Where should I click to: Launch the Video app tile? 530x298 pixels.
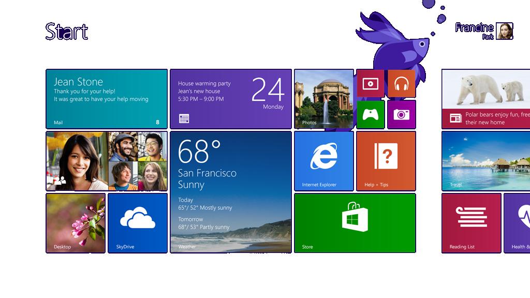[371, 83]
